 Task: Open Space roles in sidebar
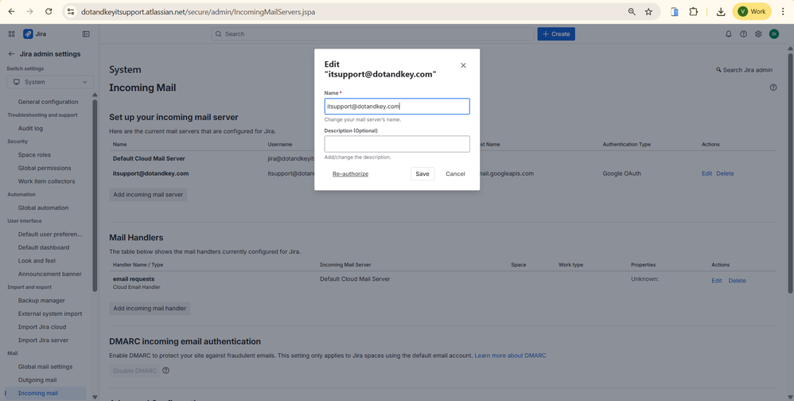(34, 155)
